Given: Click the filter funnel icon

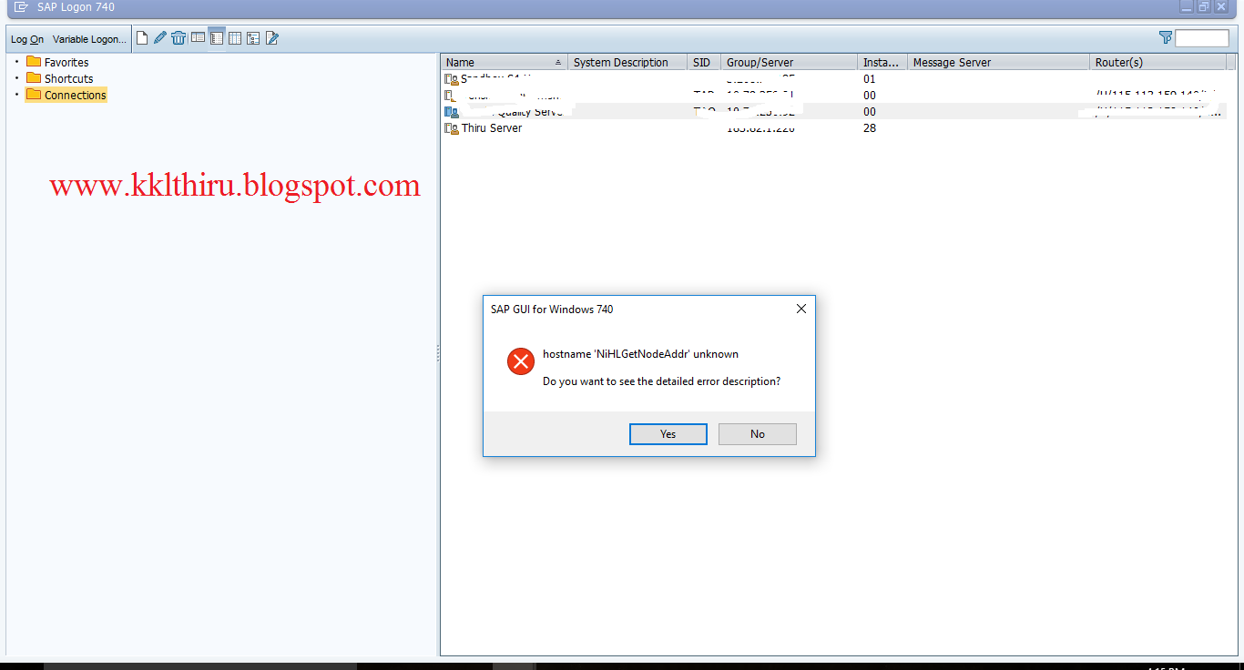Looking at the screenshot, I should [x=1166, y=37].
